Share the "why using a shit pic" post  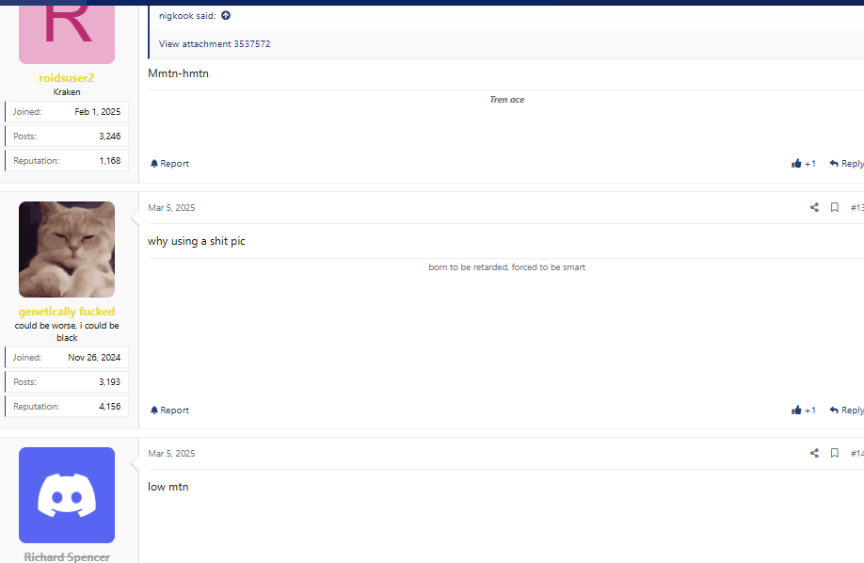pyautogui.click(x=814, y=207)
